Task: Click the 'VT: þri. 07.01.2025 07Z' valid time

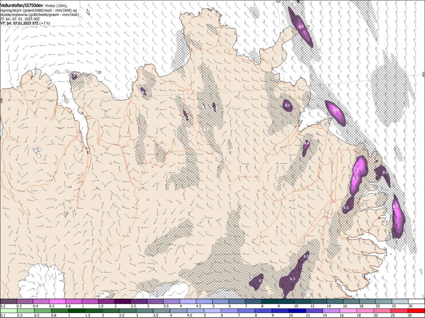Action: pos(19,23)
